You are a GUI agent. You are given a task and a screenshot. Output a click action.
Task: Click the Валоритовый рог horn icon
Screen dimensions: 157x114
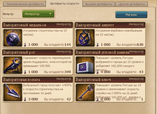pos(13,65)
